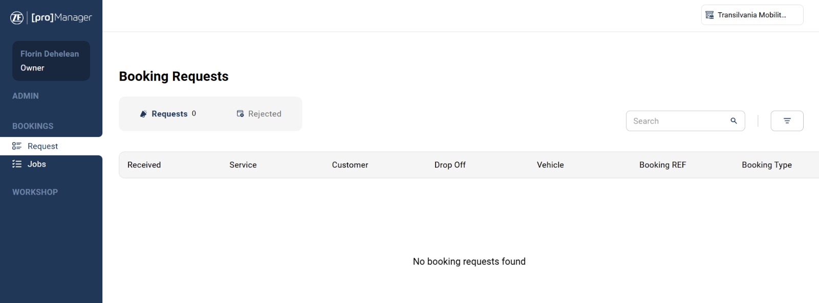
Task: Click the ZF logo icon
Action: click(x=17, y=18)
